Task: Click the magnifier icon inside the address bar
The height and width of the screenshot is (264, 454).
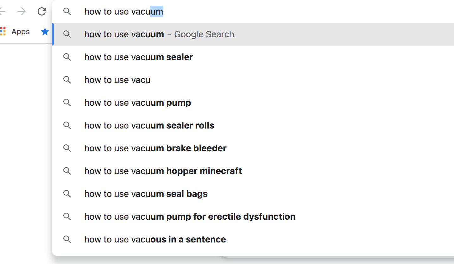Action: [67, 11]
